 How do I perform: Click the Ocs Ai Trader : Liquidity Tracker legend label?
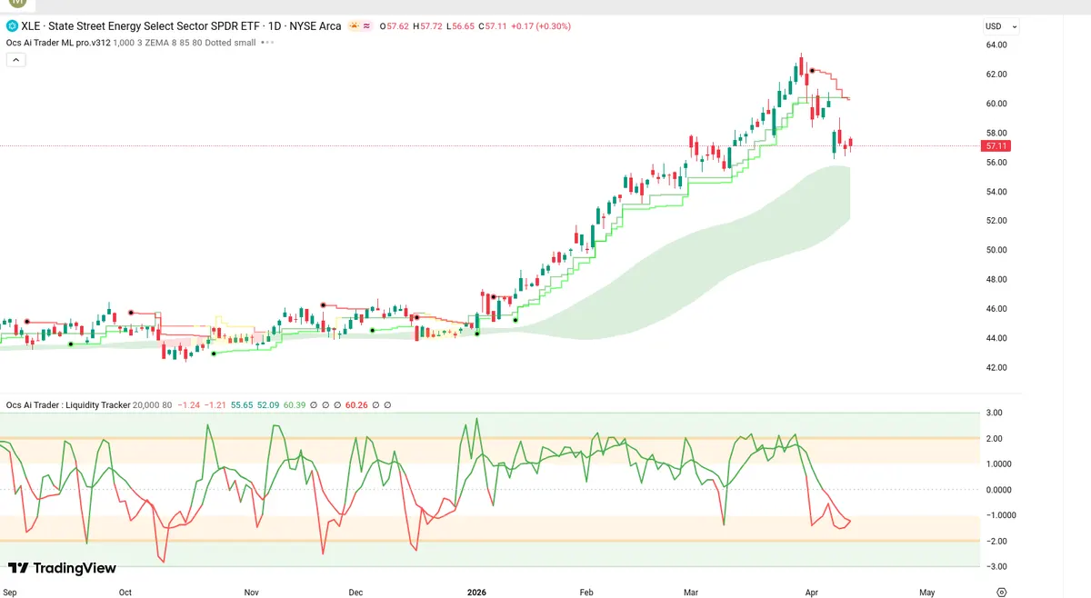click(x=68, y=404)
